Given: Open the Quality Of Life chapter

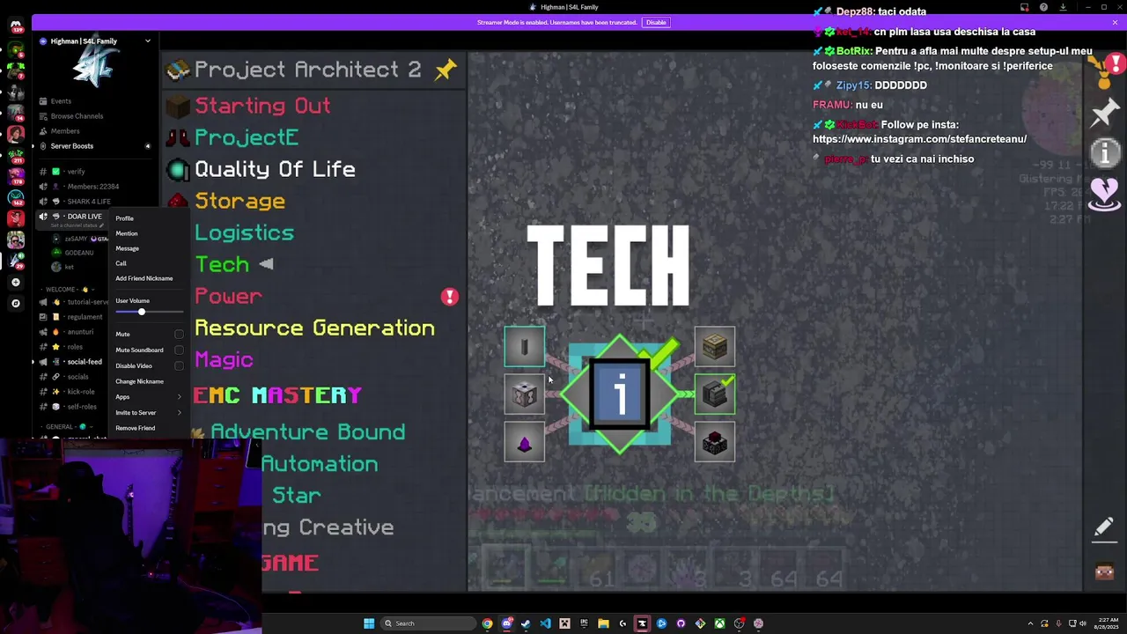Looking at the screenshot, I should [x=275, y=169].
